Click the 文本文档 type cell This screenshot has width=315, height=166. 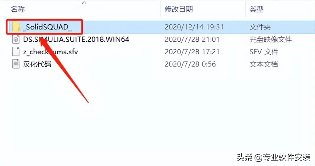point(264,64)
